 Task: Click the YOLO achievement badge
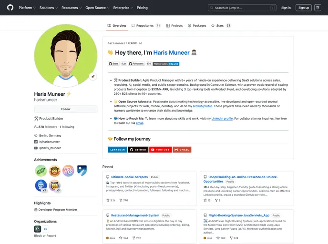click(x=68, y=171)
